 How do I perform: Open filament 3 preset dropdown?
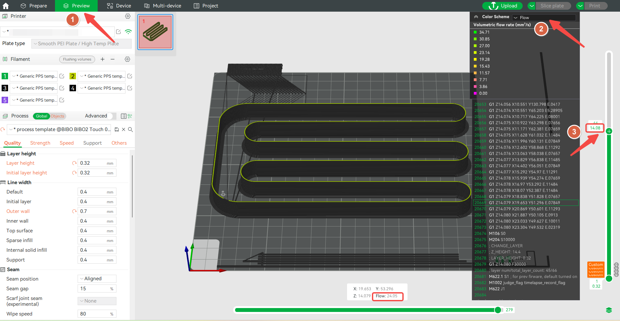pyautogui.click(x=34, y=88)
